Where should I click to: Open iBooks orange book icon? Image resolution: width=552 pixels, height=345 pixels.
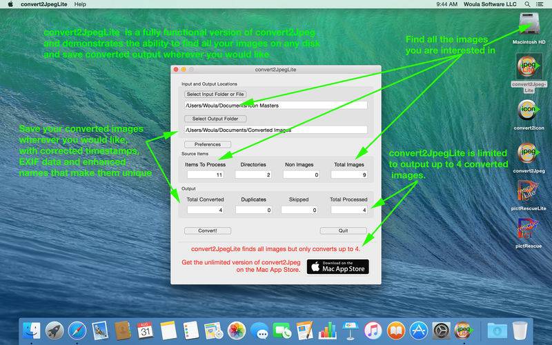pyautogui.click(x=396, y=331)
